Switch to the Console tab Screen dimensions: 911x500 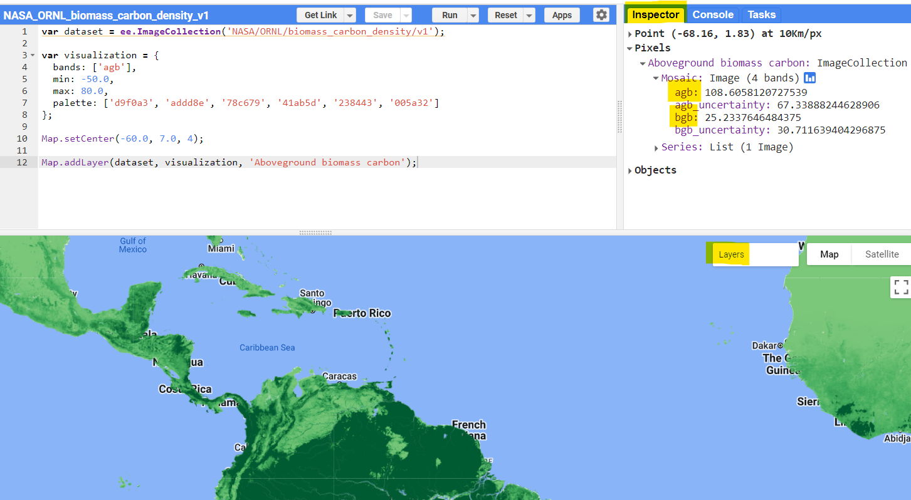tap(712, 14)
